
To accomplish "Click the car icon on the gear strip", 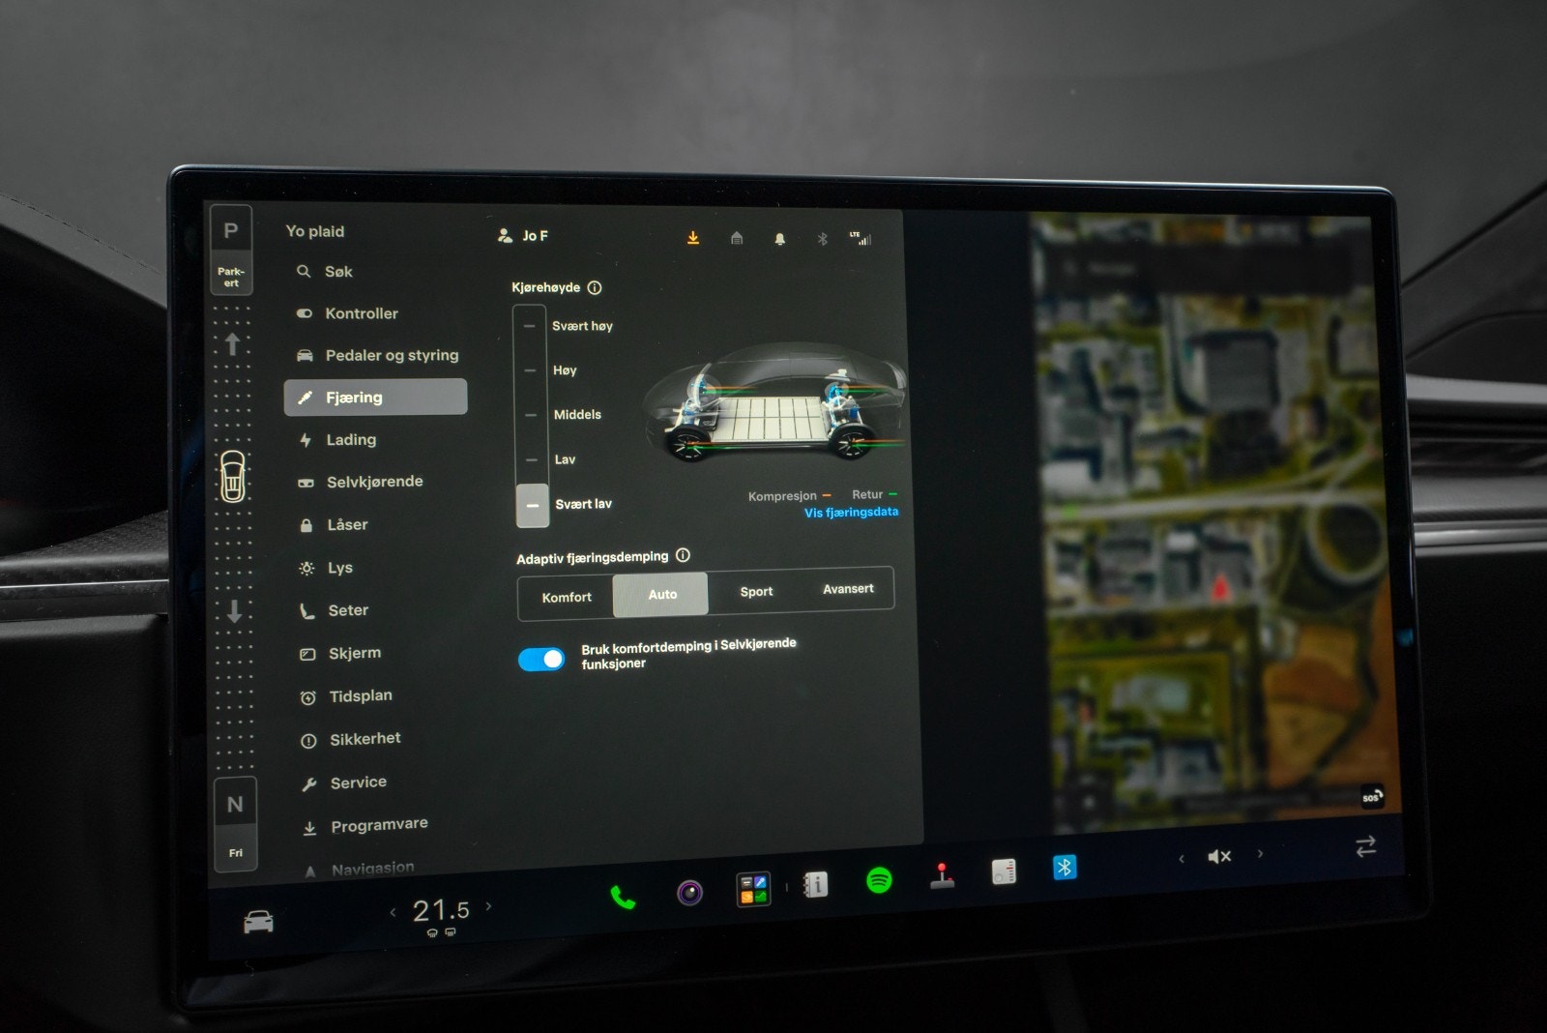I will pos(233,476).
